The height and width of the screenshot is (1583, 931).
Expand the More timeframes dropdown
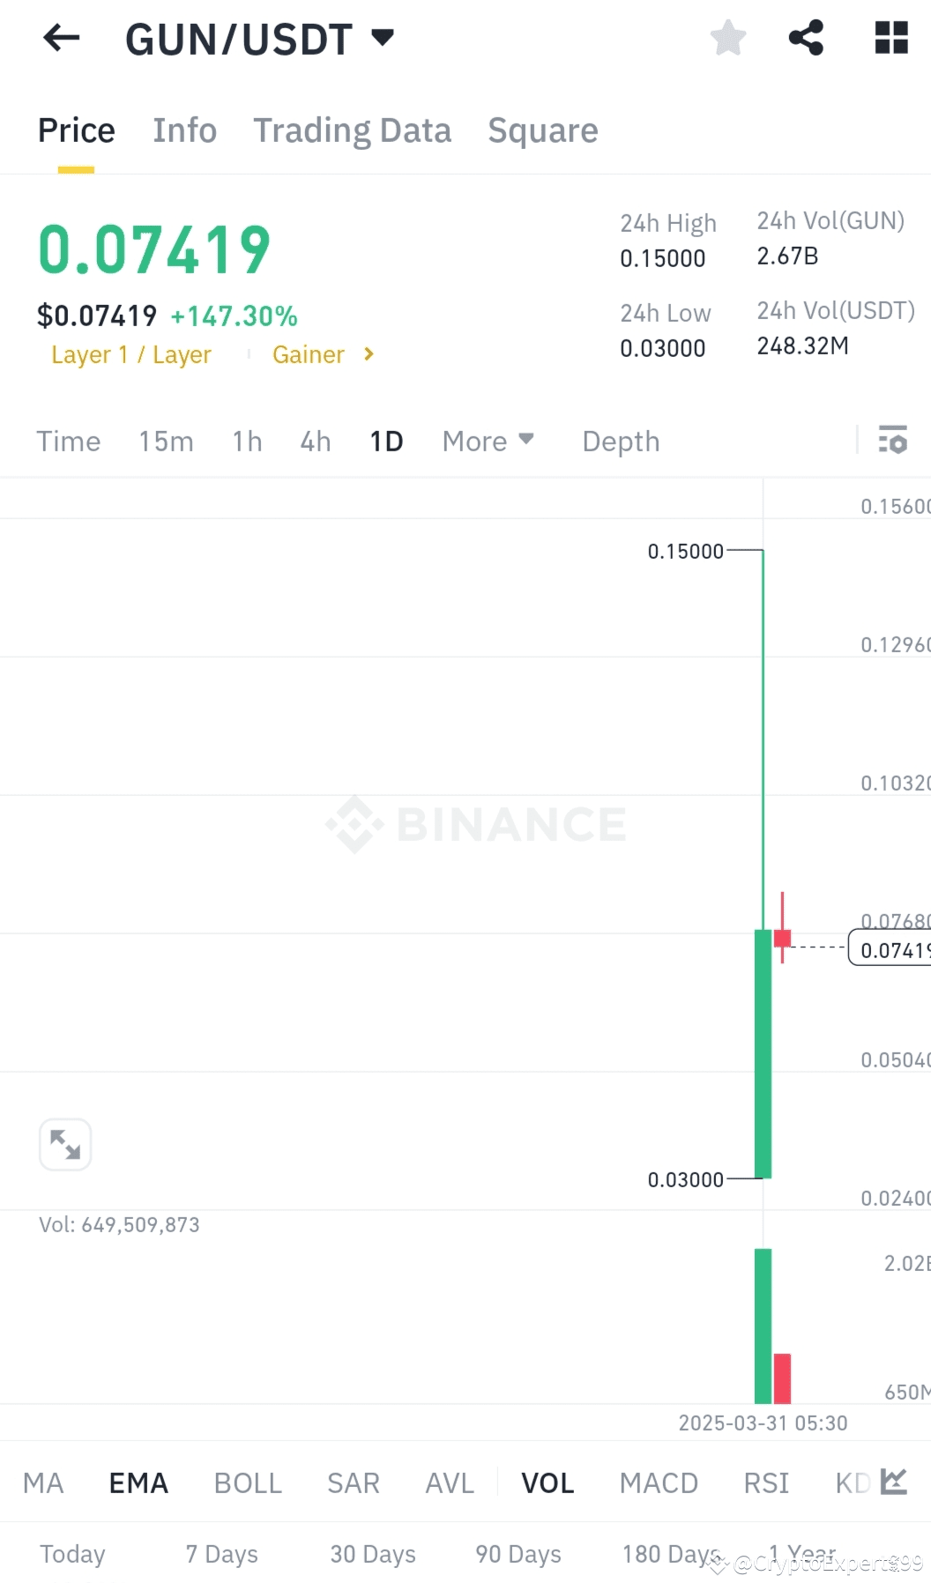click(x=488, y=441)
